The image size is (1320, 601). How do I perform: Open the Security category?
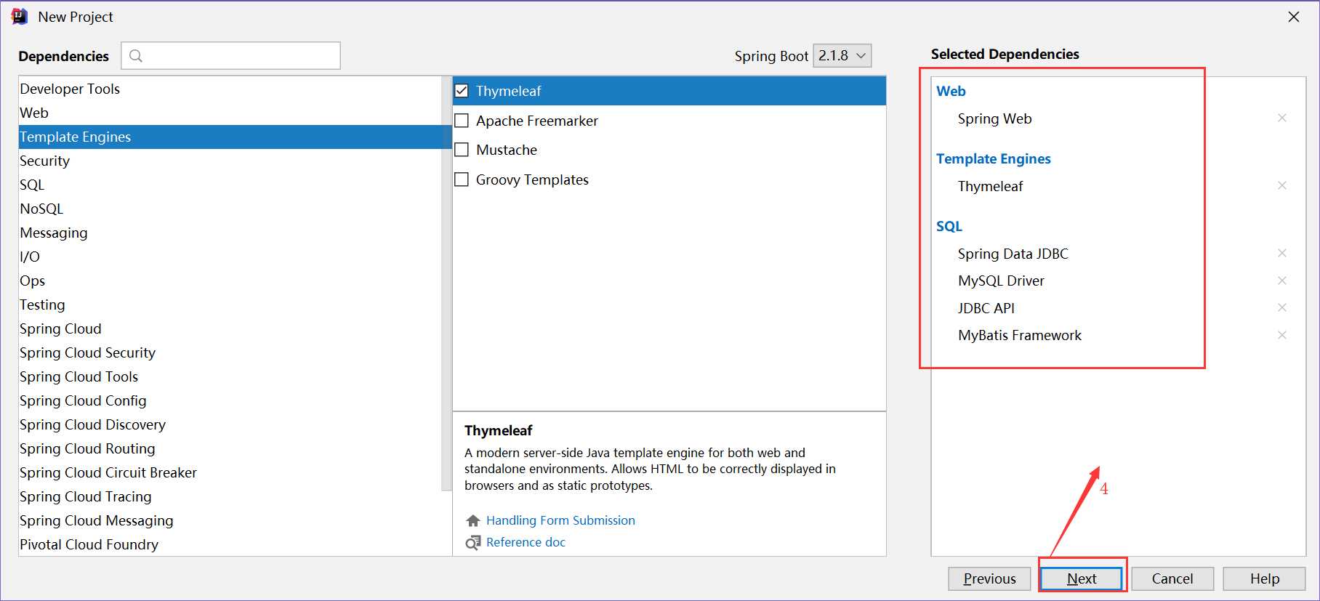[230, 161]
